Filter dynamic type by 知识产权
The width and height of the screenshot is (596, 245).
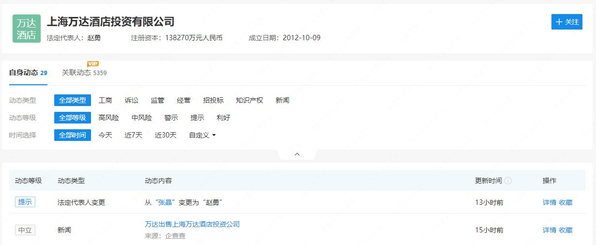[250, 100]
